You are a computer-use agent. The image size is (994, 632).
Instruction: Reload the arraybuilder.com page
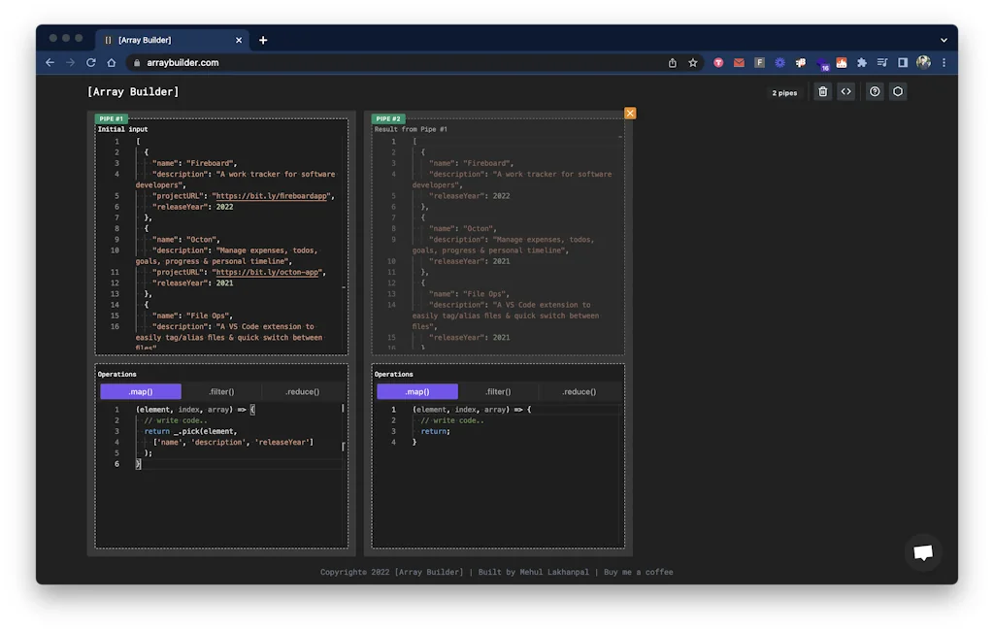click(90, 63)
